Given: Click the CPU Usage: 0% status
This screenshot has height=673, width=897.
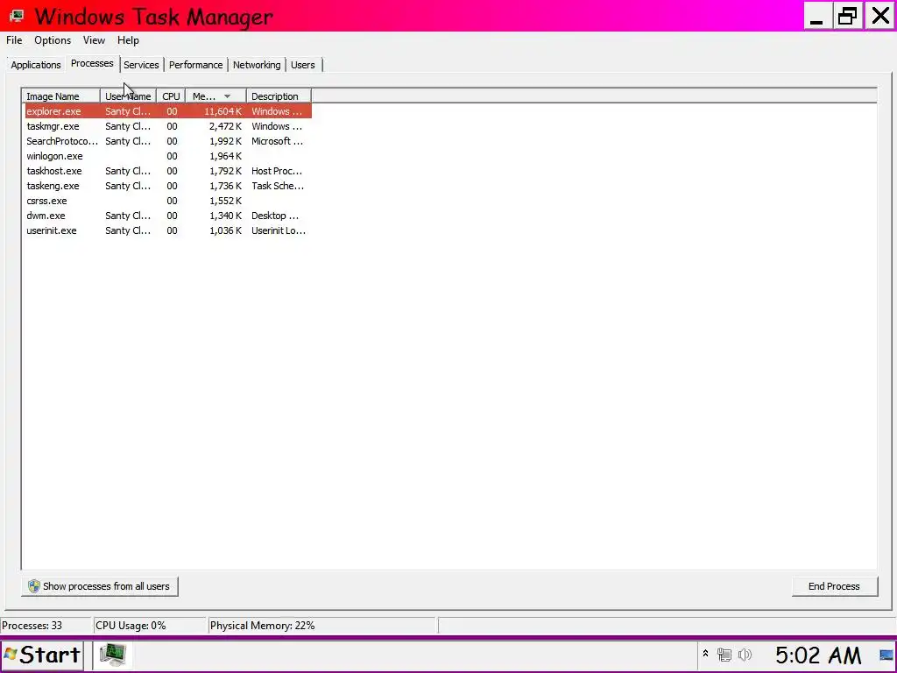Looking at the screenshot, I should pos(131,626).
